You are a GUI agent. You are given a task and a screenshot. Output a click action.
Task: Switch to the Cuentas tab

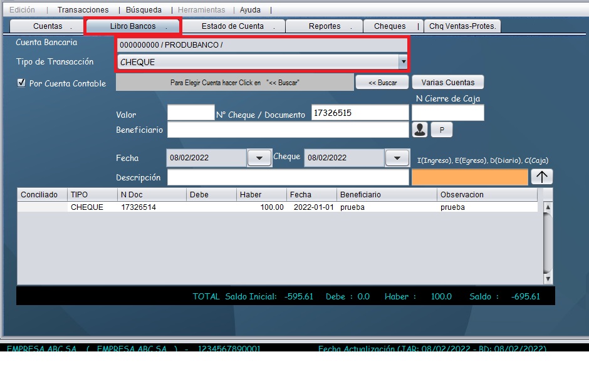coord(48,26)
